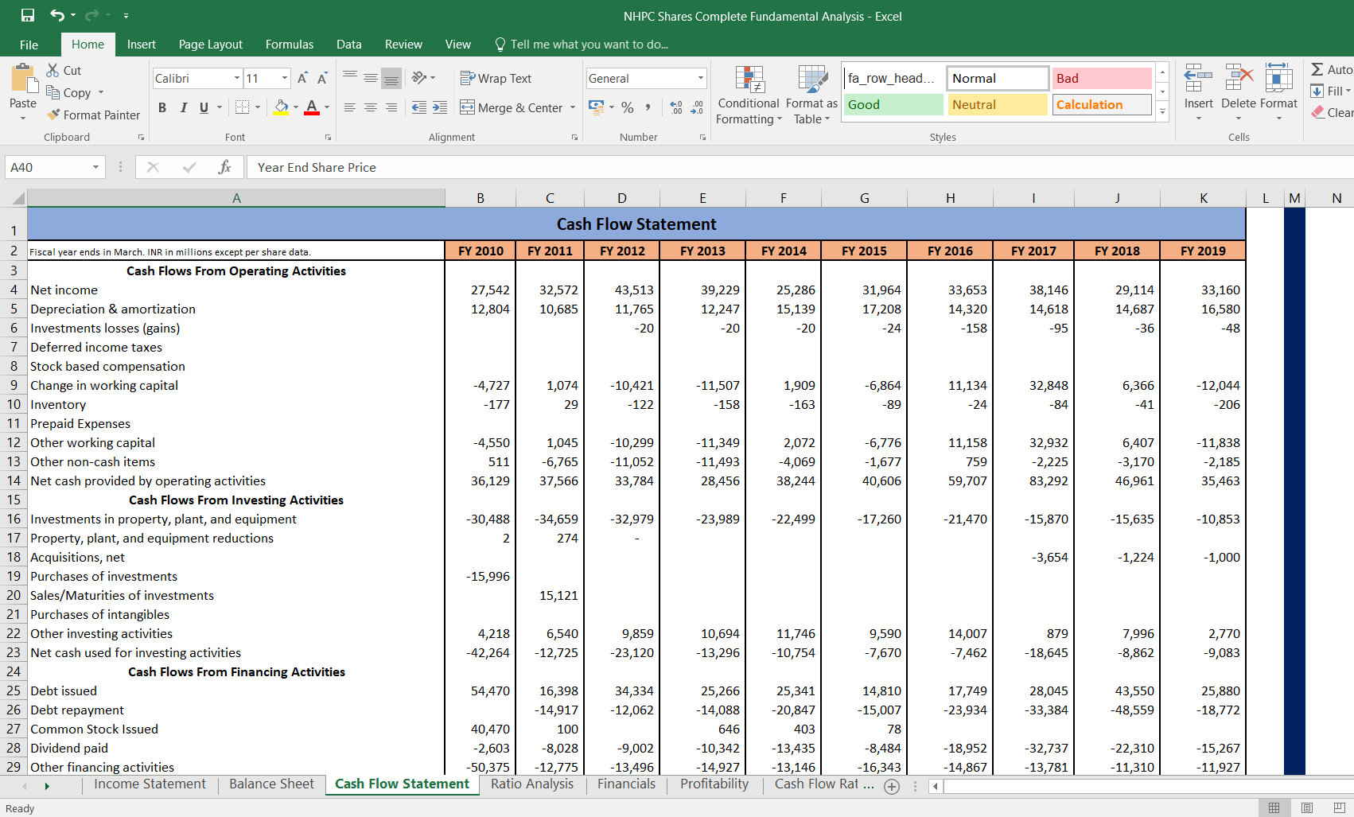Apply the Good cell style
The image size is (1354, 817).
pos(893,104)
